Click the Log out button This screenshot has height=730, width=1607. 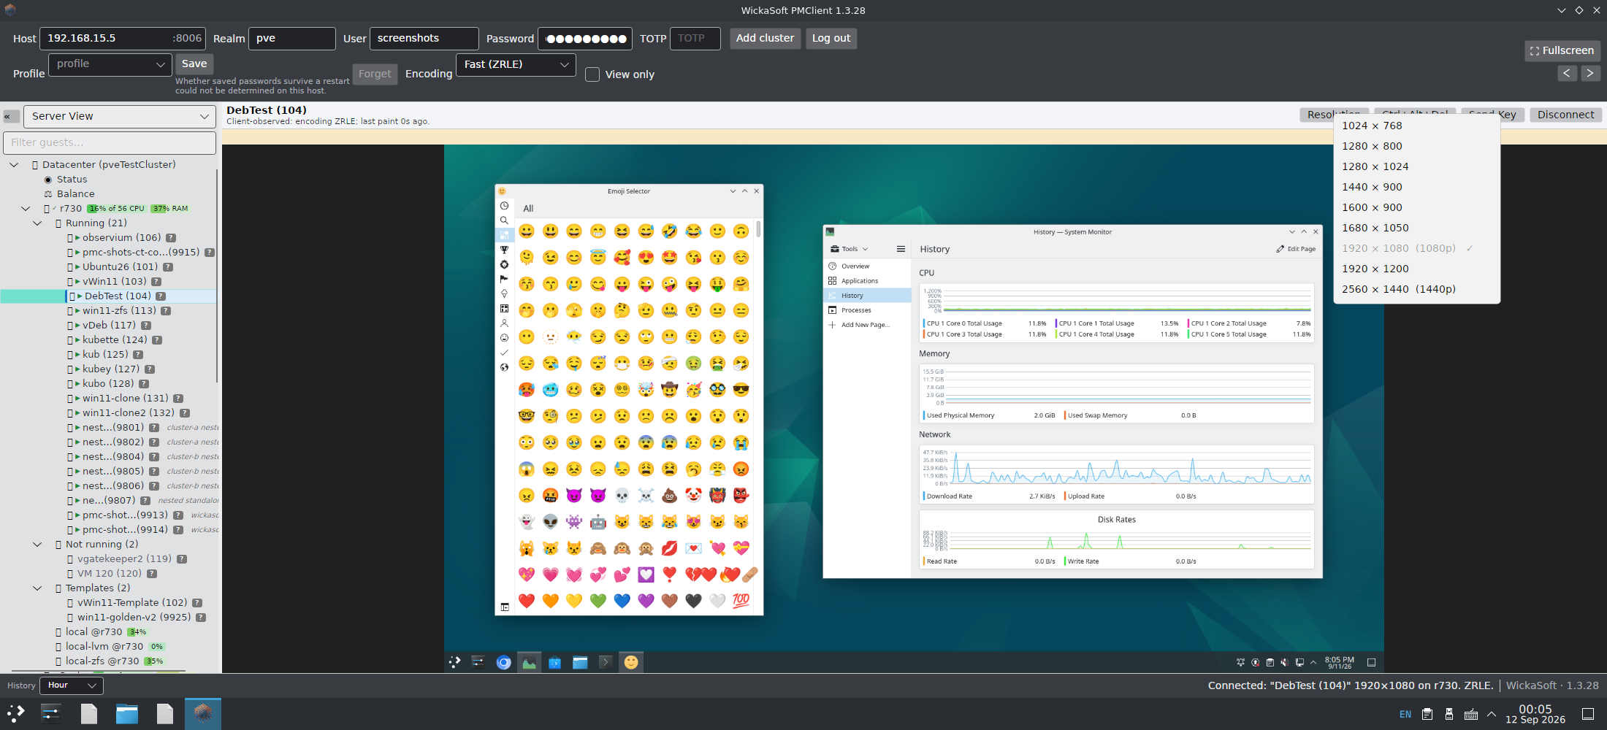click(x=831, y=39)
